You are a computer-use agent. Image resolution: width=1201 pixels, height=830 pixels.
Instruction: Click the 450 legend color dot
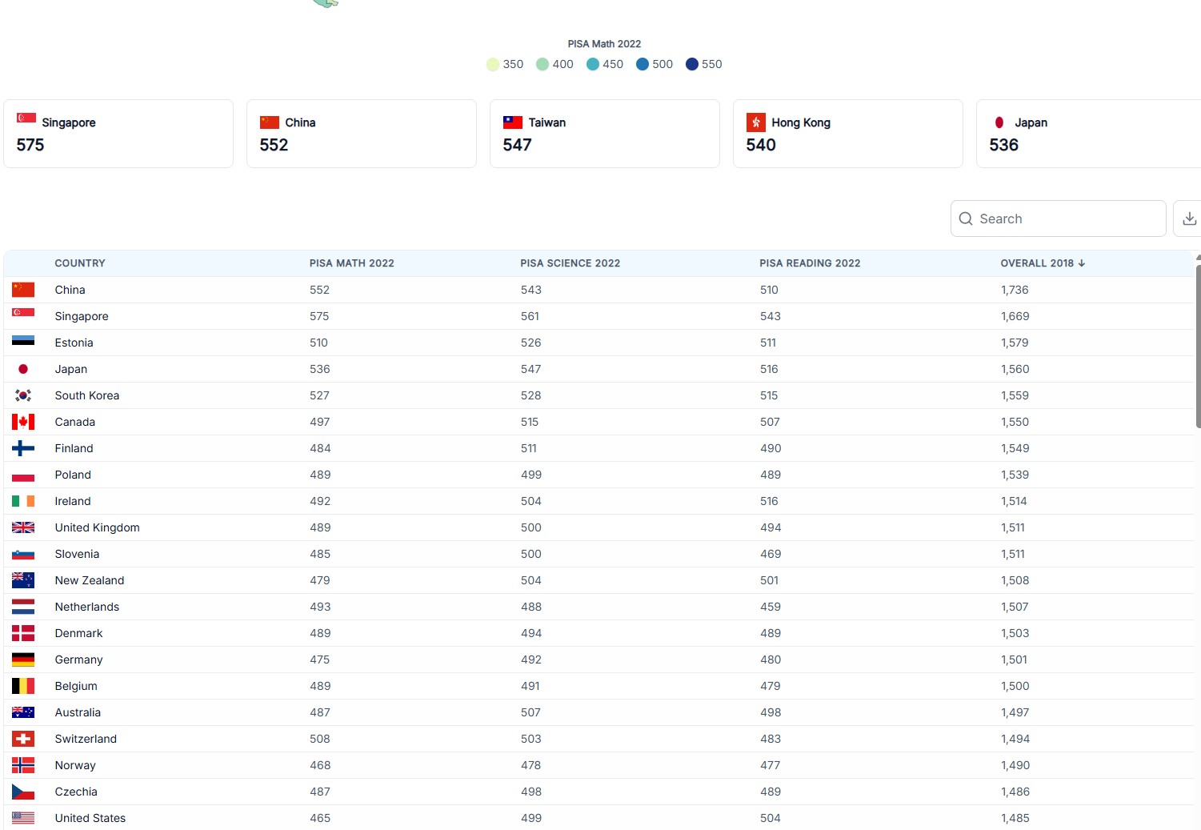click(593, 64)
